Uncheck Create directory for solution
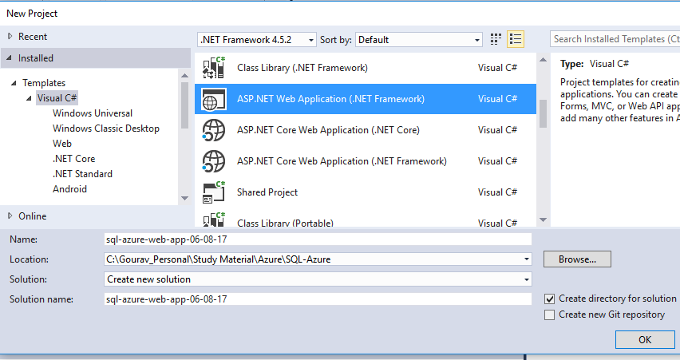This screenshot has height=360, width=680. 549,299
